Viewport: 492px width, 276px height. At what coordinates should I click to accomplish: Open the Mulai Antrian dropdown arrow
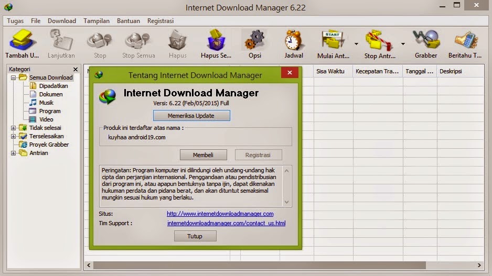pos(356,44)
